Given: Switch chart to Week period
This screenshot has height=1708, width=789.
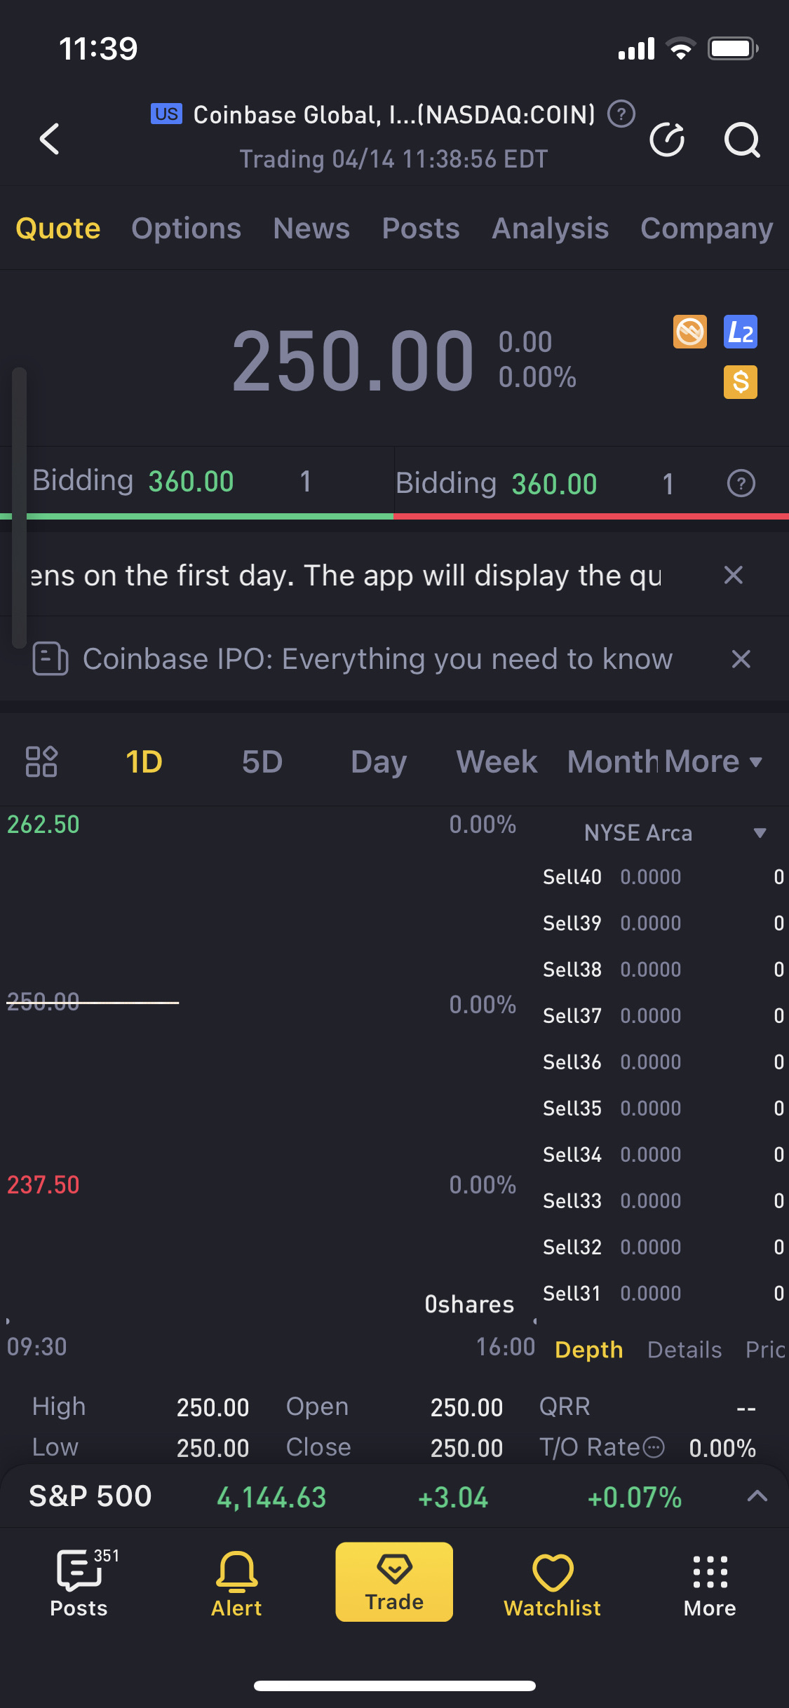Looking at the screenshot, I should [x=497, y=761].
